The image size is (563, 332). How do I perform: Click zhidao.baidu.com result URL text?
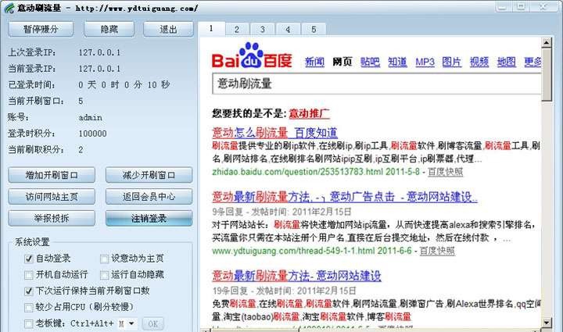click(296, 172)
